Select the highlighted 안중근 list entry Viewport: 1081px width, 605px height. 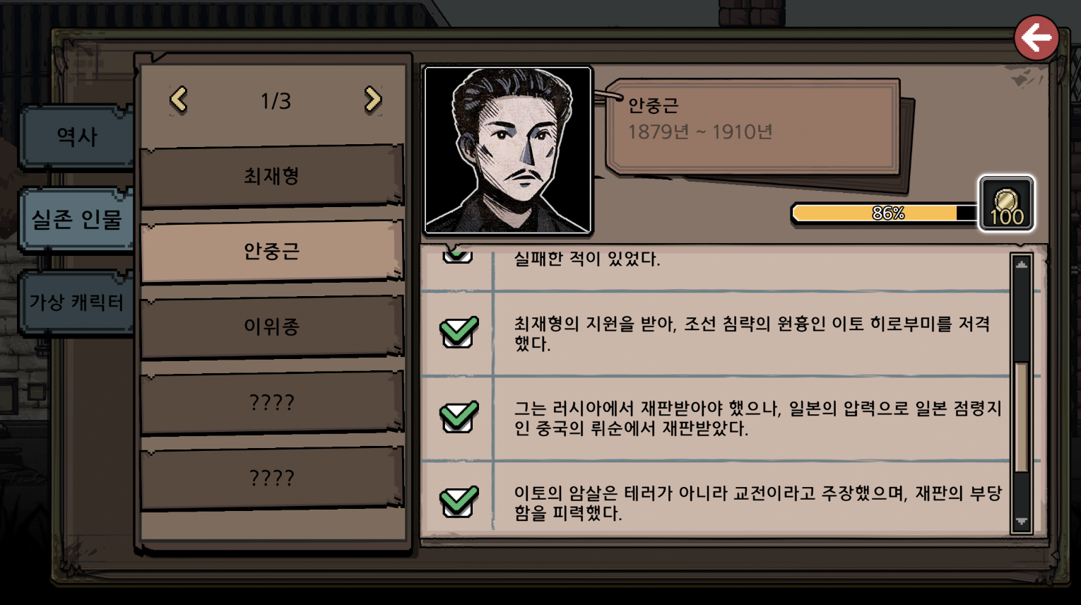pos(272,251)
